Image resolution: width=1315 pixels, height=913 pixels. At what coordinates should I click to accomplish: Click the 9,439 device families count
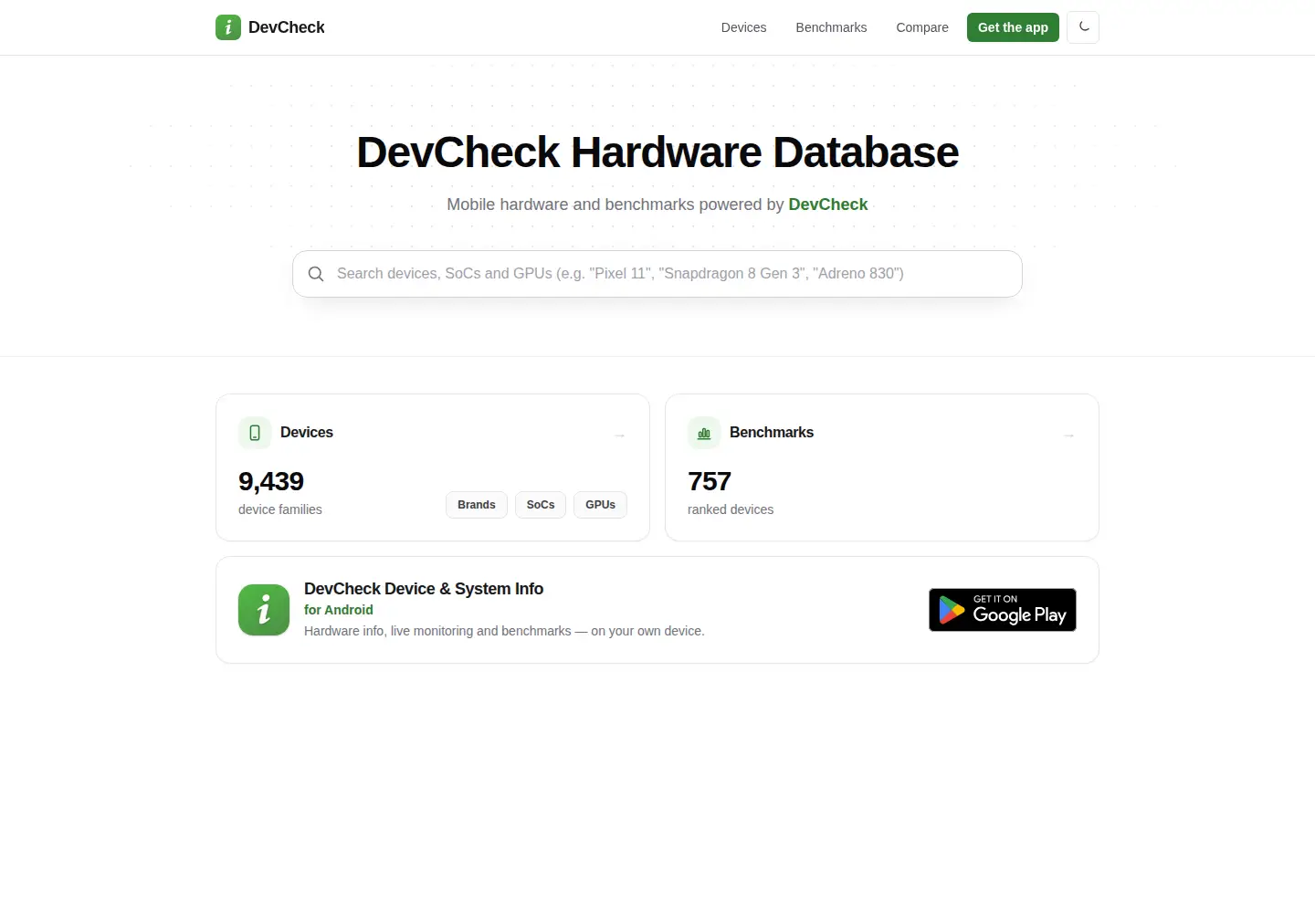click(271, 481)
